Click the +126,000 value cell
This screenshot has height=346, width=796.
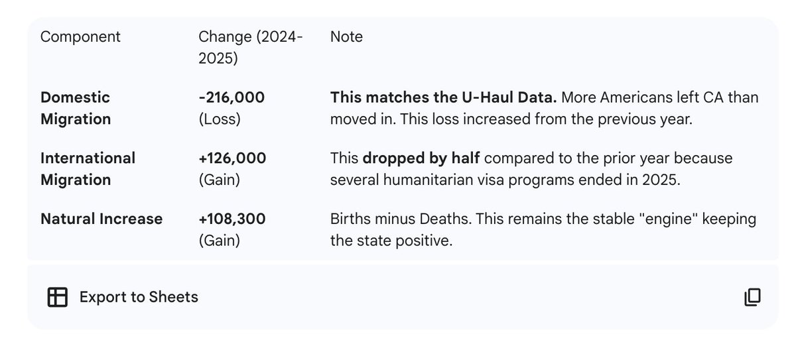(232, 158)
